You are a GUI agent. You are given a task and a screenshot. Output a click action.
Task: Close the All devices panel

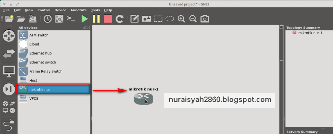88,28
